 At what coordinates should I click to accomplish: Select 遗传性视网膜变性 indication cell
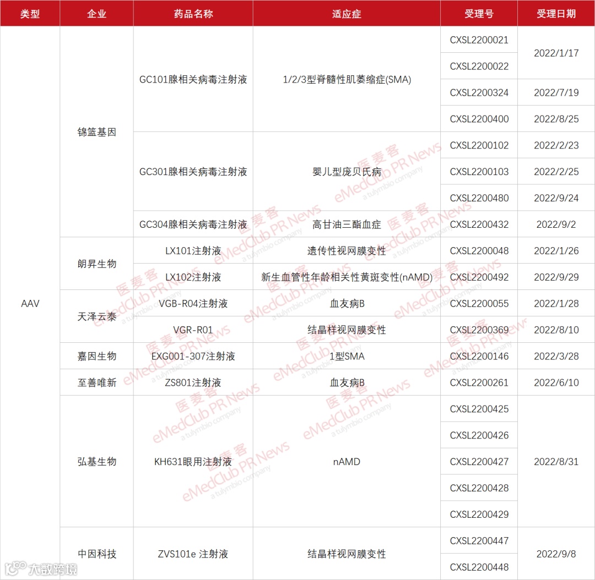pos(347,250)
